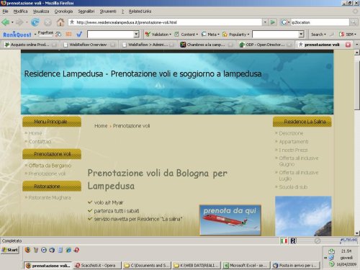Expand the address bar history dropdown
Viewport: 360px width, 270px height.
coord(265,22)
